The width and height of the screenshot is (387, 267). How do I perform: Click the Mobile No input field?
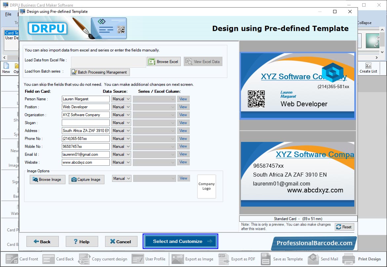(x=86, y=146)
